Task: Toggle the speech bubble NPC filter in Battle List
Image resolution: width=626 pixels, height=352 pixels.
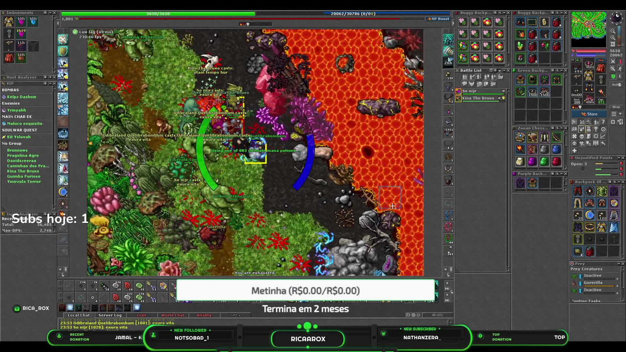Action: (x=464, y=84)
